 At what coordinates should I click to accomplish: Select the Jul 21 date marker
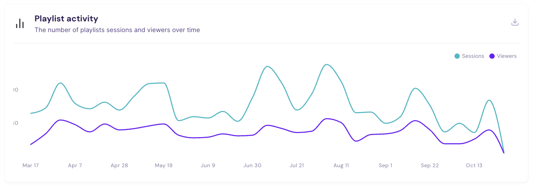pyautogui.click(x=297, y=166)
